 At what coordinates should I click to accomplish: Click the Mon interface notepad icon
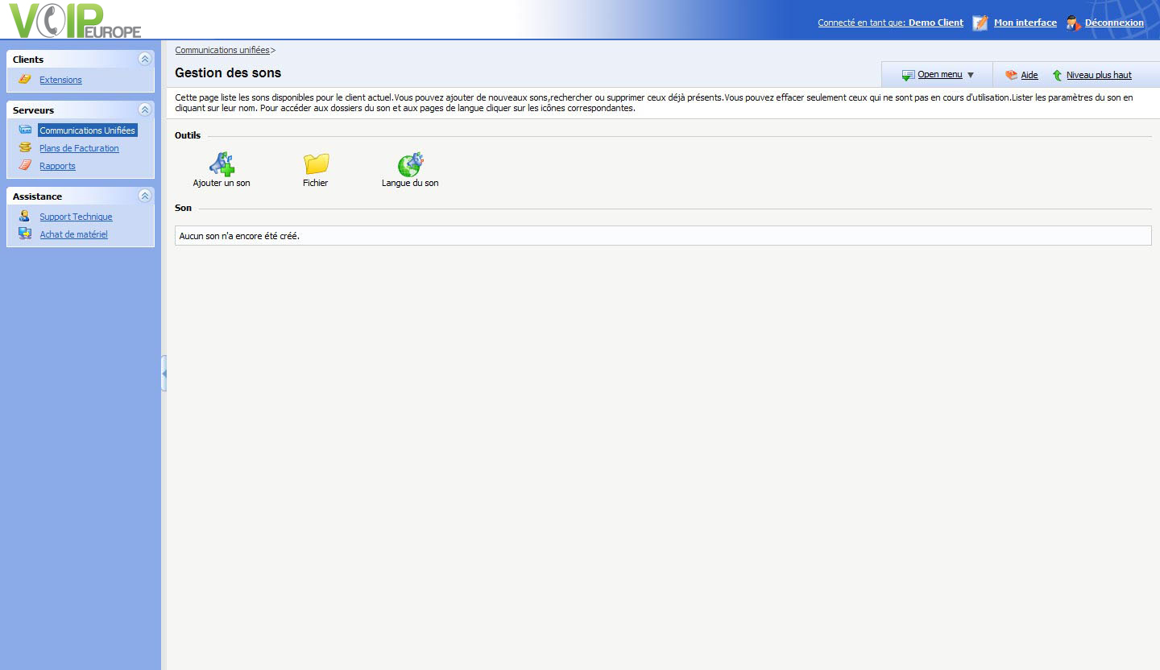coord(980,23)
